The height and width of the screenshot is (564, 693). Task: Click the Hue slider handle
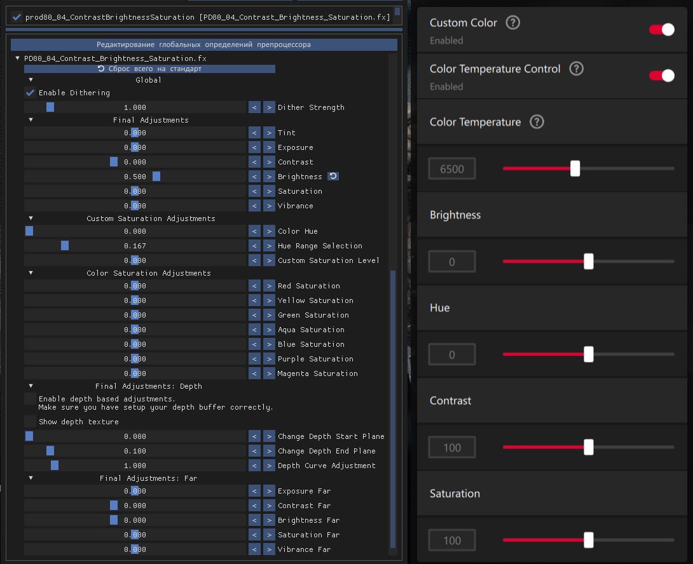(588, 354)
